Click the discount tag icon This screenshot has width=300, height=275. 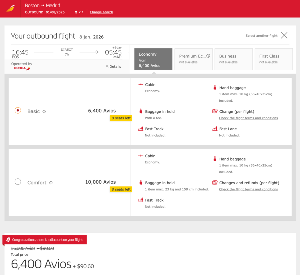(8, 239)
